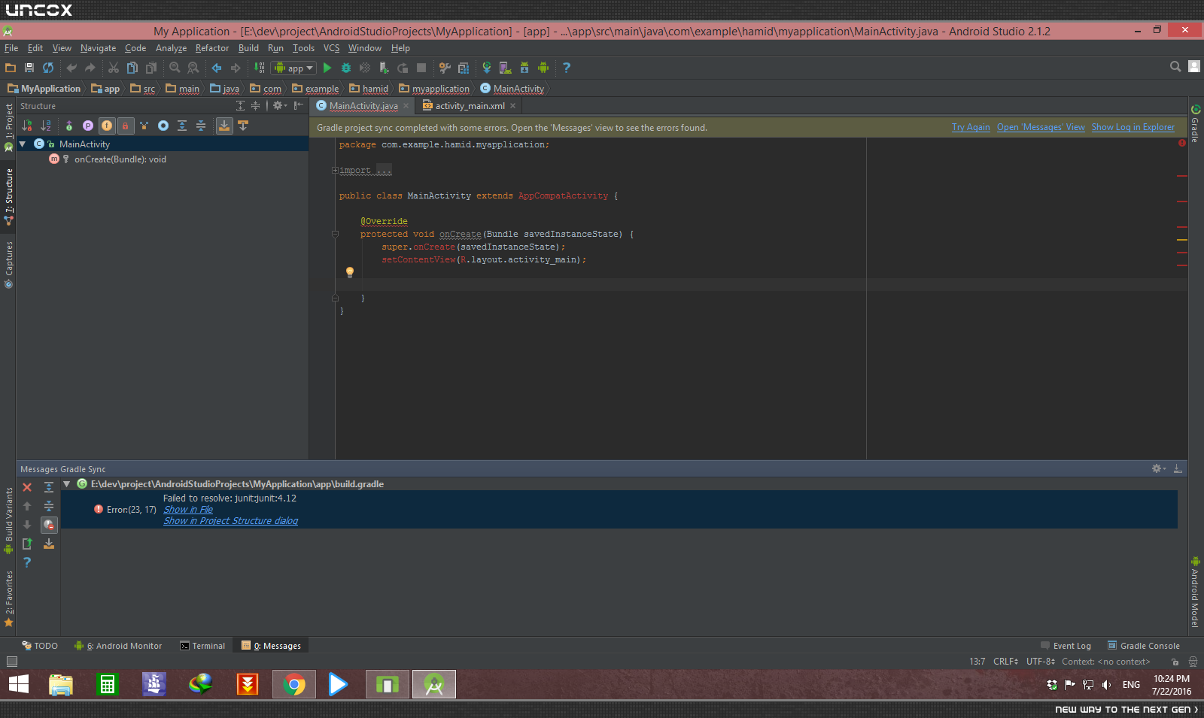Image resolution: width=1204 pixels, height=718 pixels.
Task: Open the Android Monitor tab
Action: [x=118, y=646]
